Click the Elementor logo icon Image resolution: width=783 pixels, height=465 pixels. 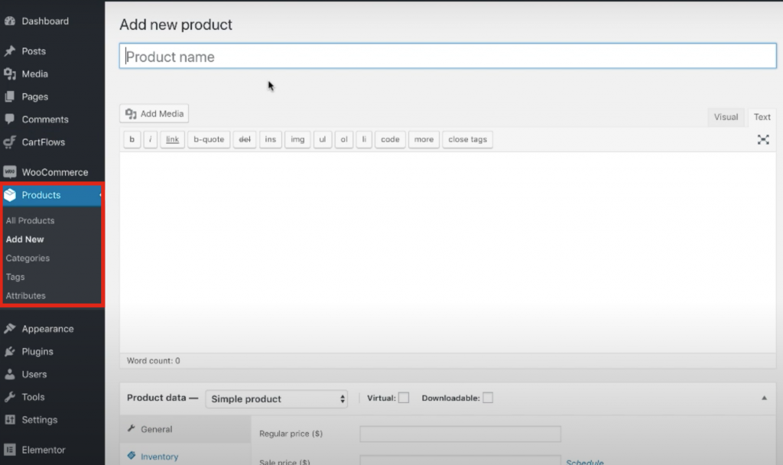[10, 450]
